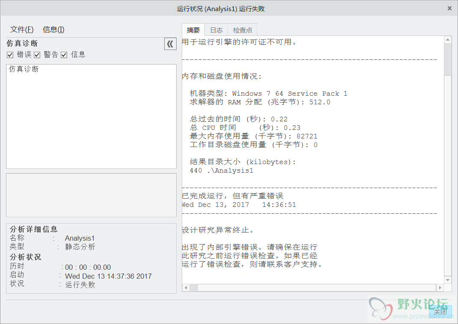Open the 文件(F) menu
The height and width of the screenshot is (324, 458).
(x=22, y=29)
